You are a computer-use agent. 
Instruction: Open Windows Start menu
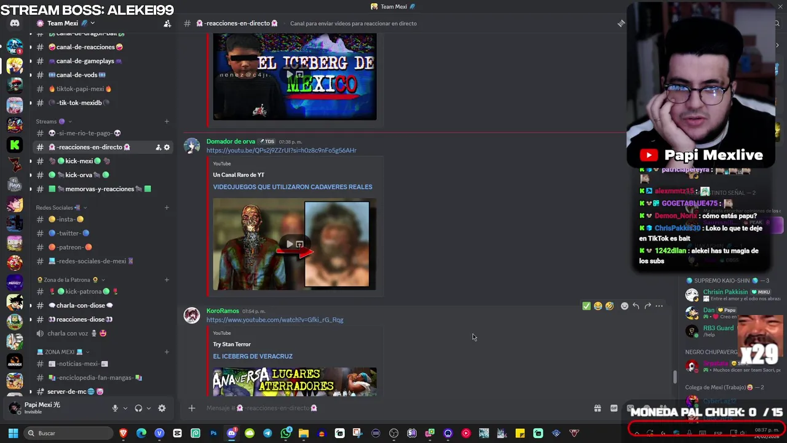point(13,433)
